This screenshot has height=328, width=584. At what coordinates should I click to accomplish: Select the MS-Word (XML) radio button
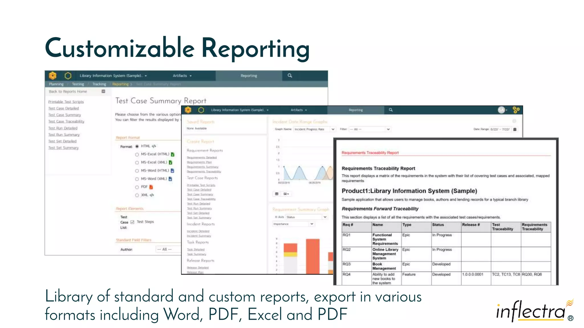137,179
